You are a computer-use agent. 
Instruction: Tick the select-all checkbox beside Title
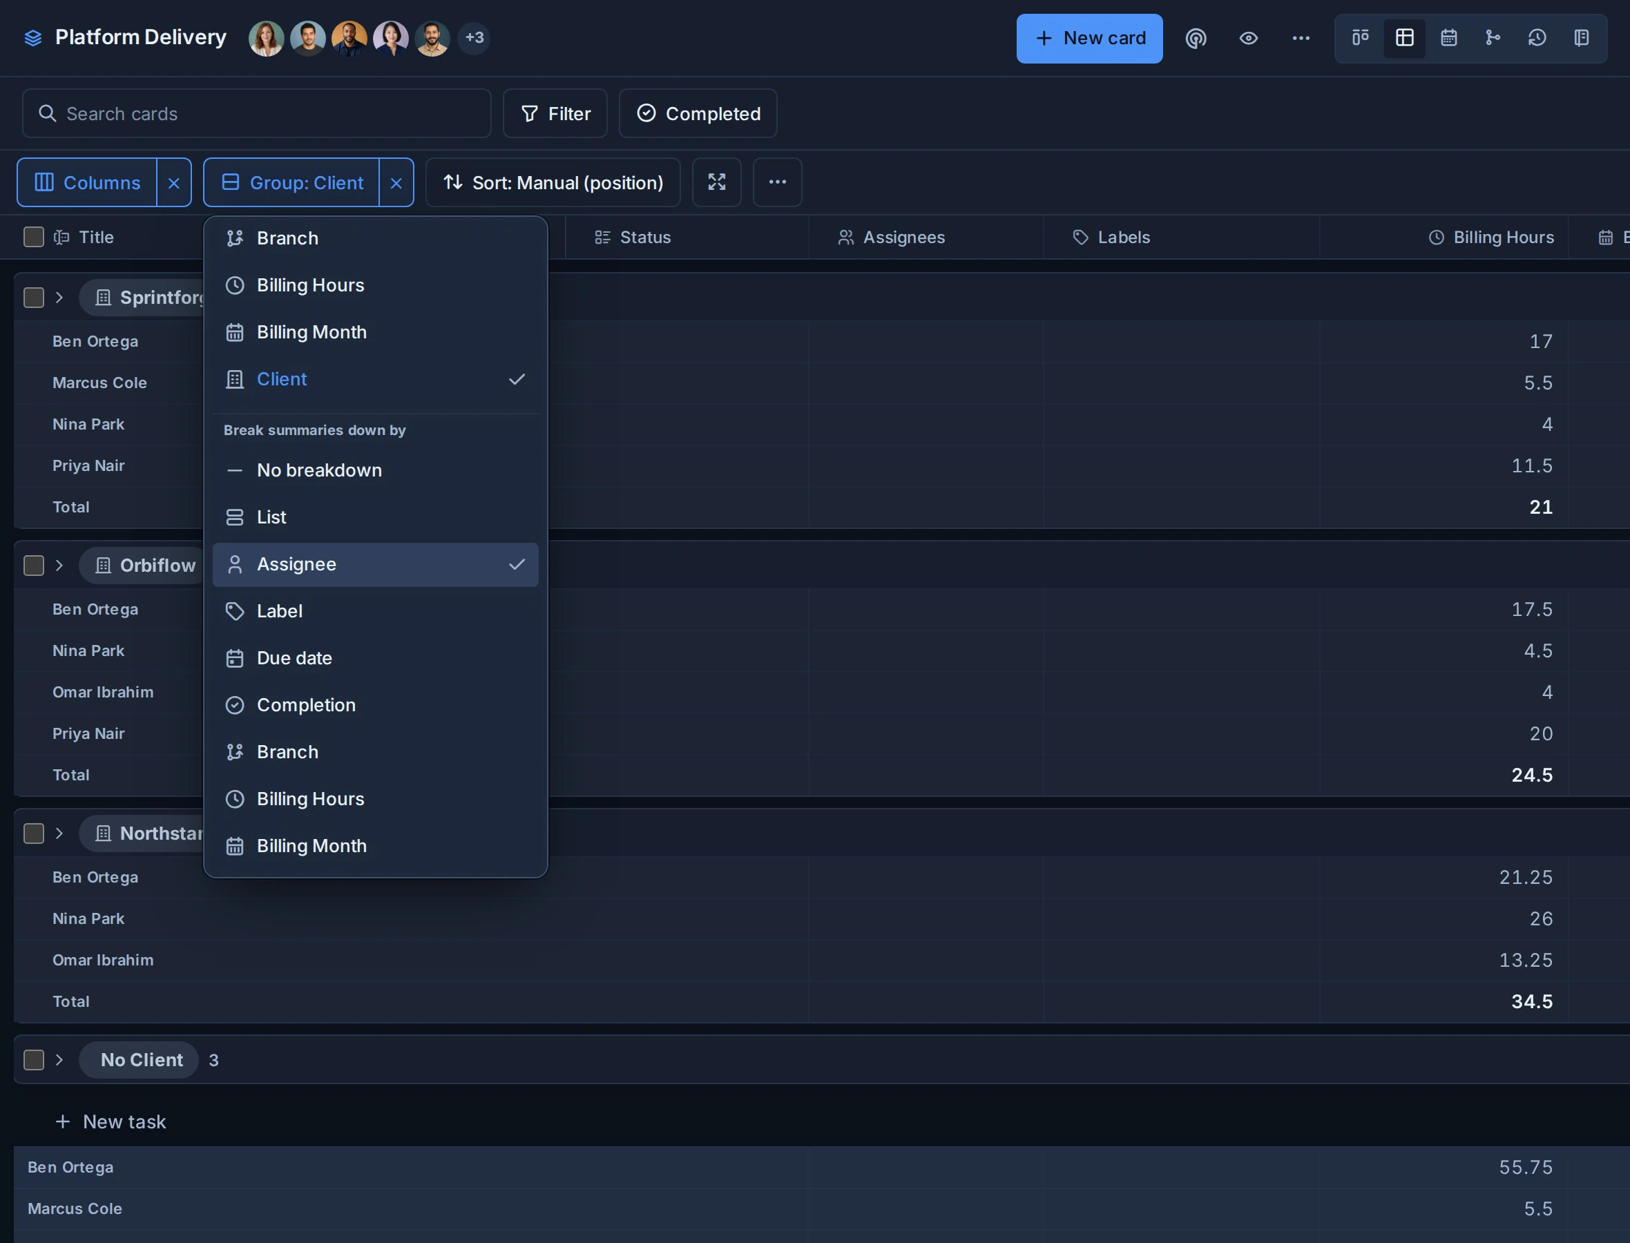(34, 237)
